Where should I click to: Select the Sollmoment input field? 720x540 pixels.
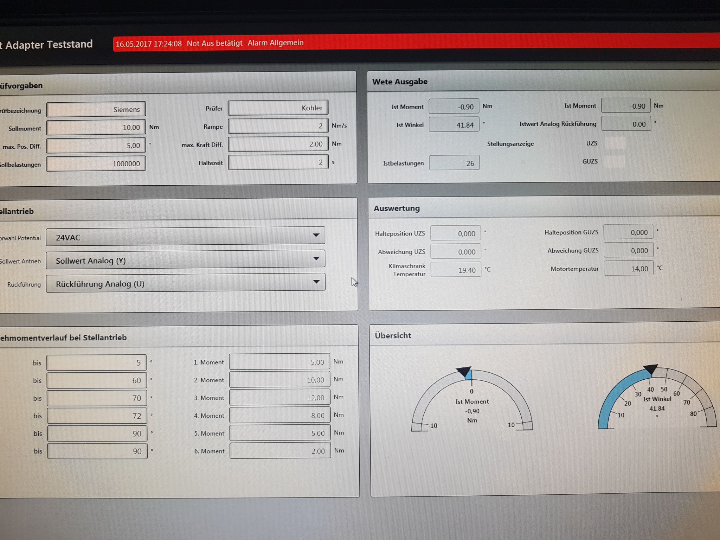point(96,128)
